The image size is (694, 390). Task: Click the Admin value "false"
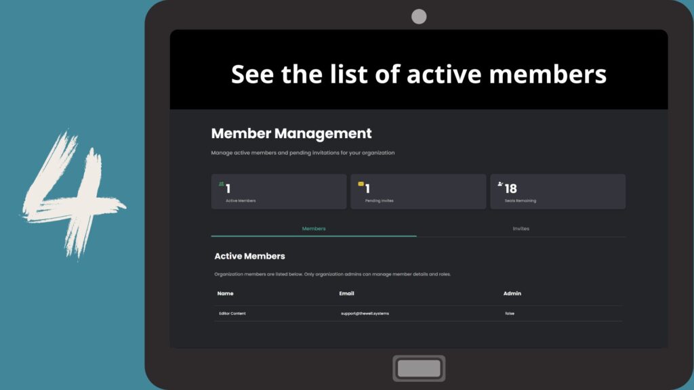(510, 313)
